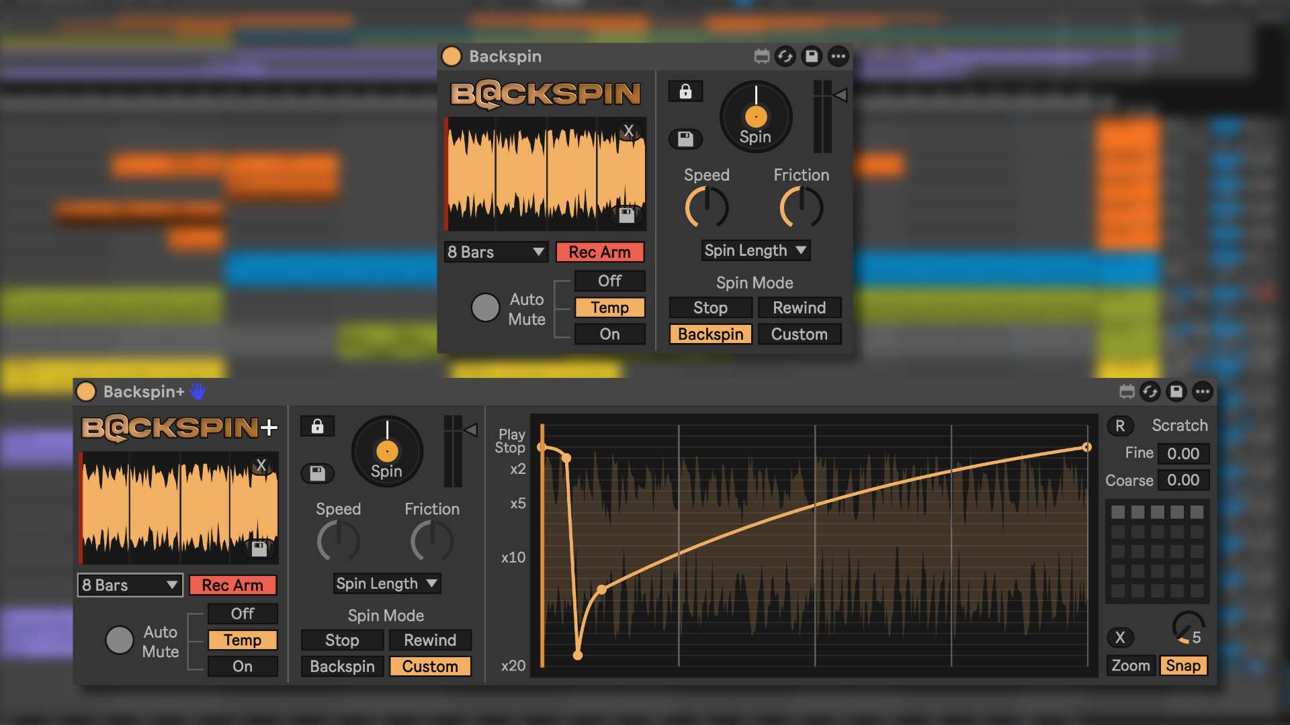Click the save preset floppy icon beside Backspin's hot-swap
The image size is (1290, 725).
(x=812, y=56)
